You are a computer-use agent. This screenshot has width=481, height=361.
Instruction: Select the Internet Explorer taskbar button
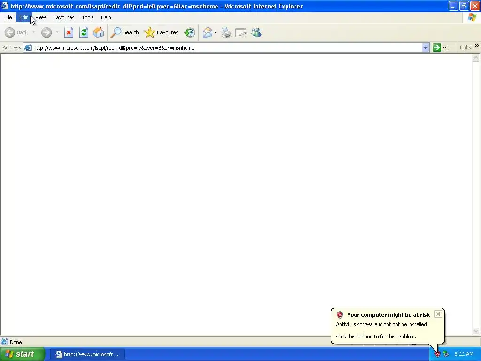pos(87,354)
